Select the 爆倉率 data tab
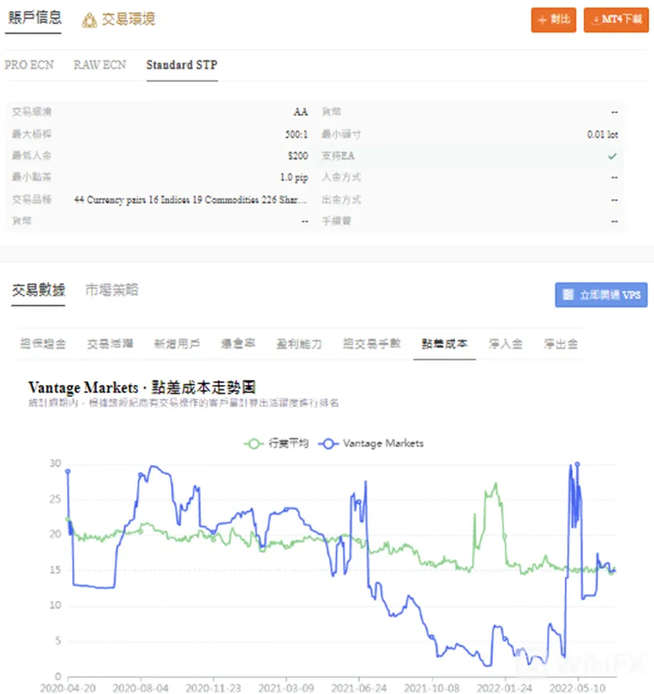Screen dimensions: 654x694 tap(238, 344)
